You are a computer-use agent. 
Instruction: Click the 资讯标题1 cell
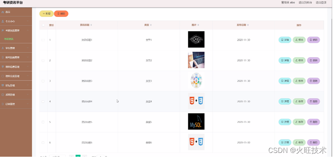tap(87, 40)
